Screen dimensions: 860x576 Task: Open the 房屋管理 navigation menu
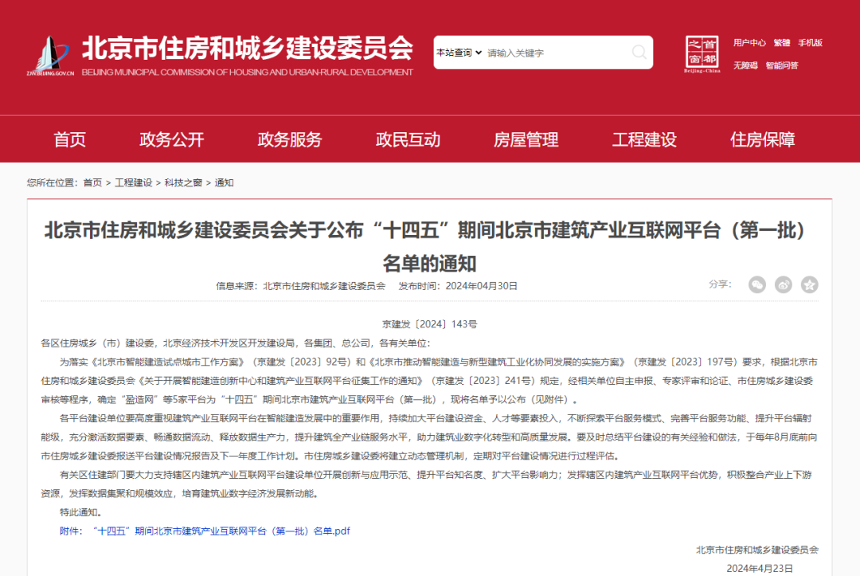(x=526, y=140)
